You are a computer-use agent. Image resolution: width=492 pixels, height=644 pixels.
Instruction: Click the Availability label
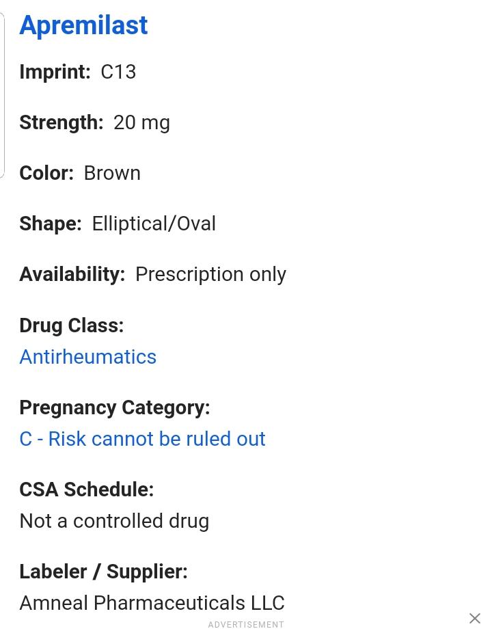point(72,274)
